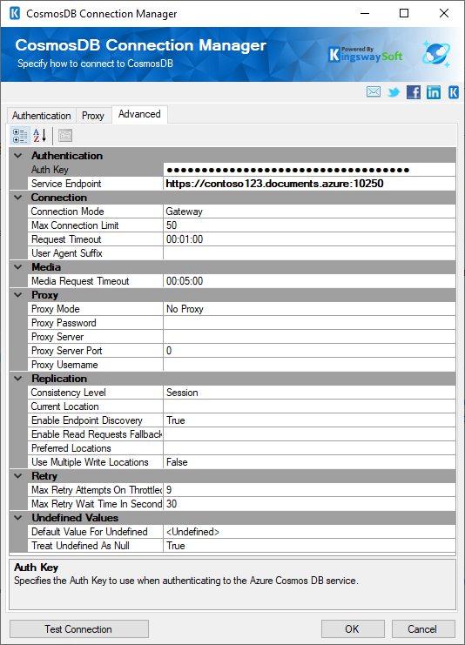Collapse the Media category
Screen dimensions: 465x645
pyautogui.click(x=18, y=267)
